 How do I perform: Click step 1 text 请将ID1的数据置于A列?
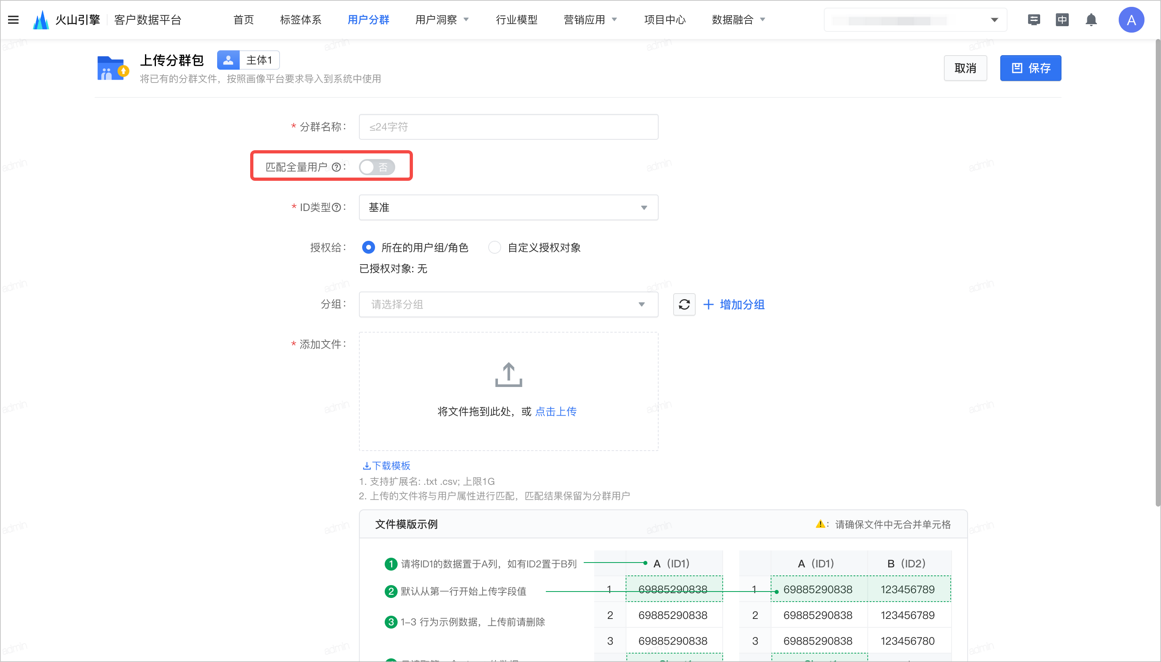488,564
